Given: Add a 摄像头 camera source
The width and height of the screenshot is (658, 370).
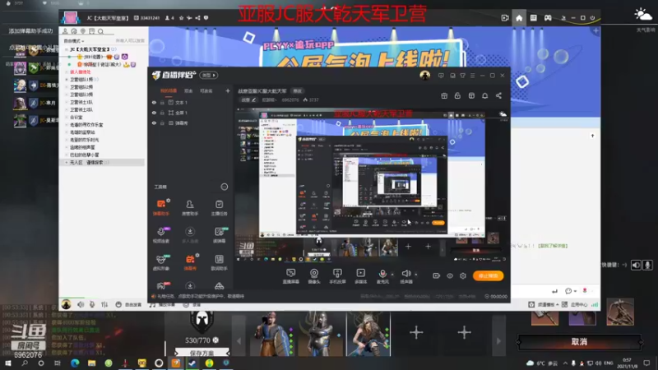Looking at the screenshot, I should tap(314, 276).
